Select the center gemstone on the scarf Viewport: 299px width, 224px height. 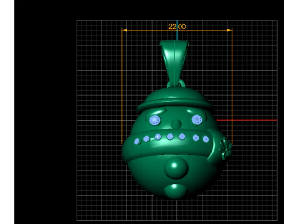(x=170, y=136)
